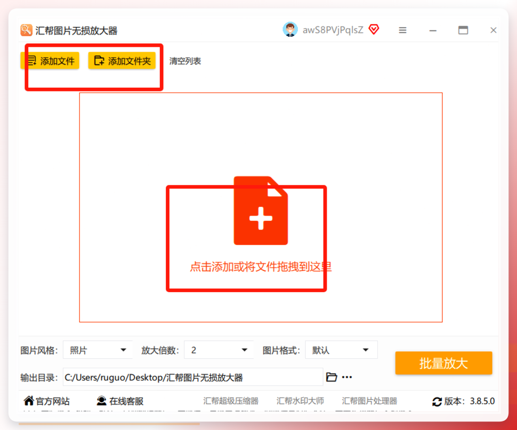517x430 pixels.
Task: Click the home icon next to 官方网站
Action: click(29, 400)
